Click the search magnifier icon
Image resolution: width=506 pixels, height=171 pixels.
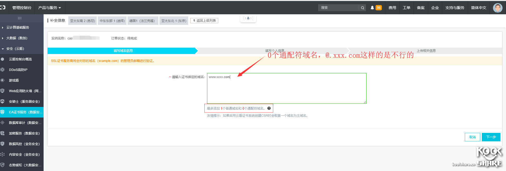[x=362, y=8]
